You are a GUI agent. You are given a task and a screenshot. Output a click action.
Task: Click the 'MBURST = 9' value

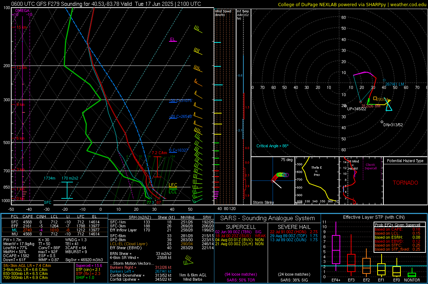[x=76, y=252]
